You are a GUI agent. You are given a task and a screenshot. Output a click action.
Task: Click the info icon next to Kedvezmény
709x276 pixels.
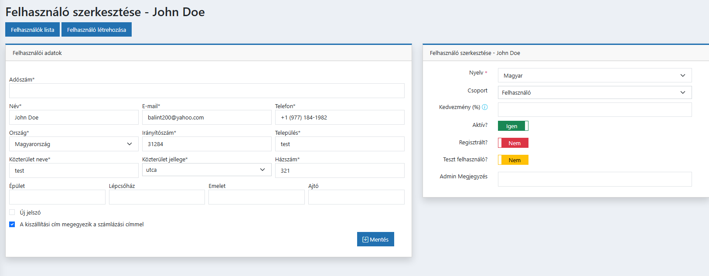(x=484, y=107)
